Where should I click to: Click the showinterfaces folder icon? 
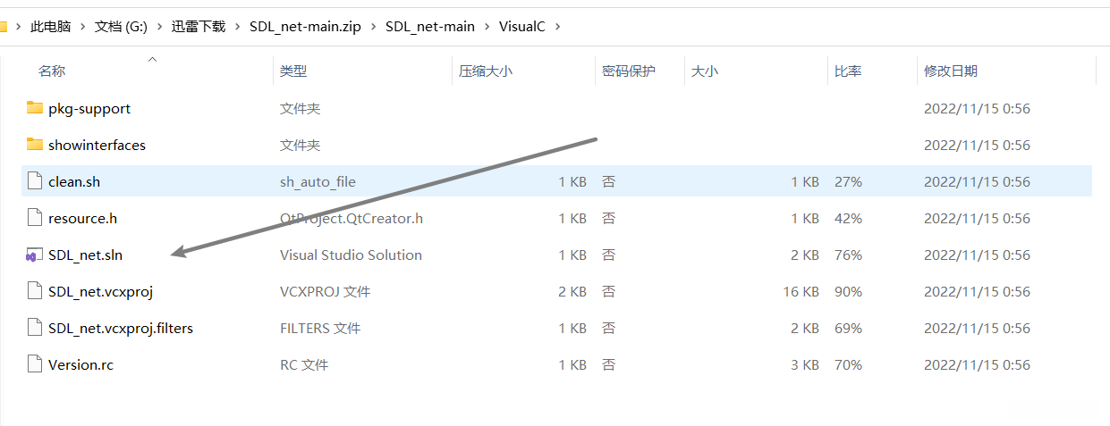[35, 145]
